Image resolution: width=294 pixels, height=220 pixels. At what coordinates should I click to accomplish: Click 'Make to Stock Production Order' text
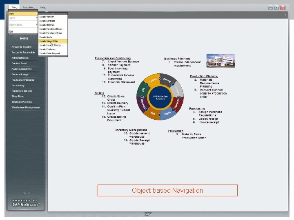point(194,136)
